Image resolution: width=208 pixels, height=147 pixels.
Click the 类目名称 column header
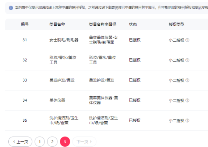(57, 24)
